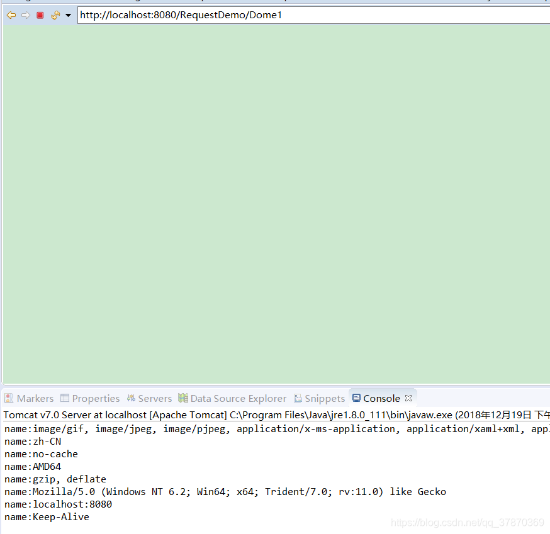This screenshot has height=534, width=550.
Task: Refresh the page with refresh icon
Action: pos(55,15)
